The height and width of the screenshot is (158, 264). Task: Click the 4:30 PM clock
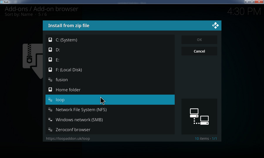point(244,11)
